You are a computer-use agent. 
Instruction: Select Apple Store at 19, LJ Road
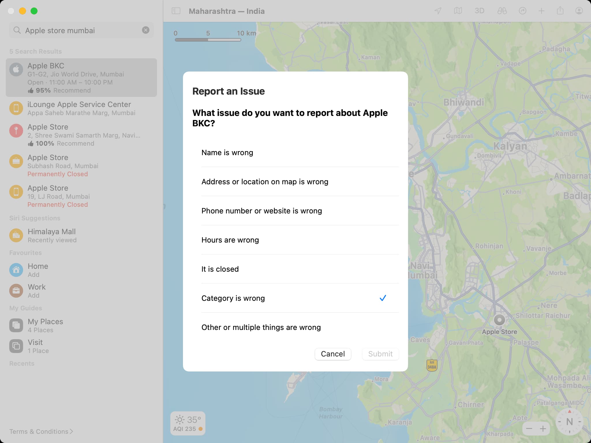tap(81, 196)
